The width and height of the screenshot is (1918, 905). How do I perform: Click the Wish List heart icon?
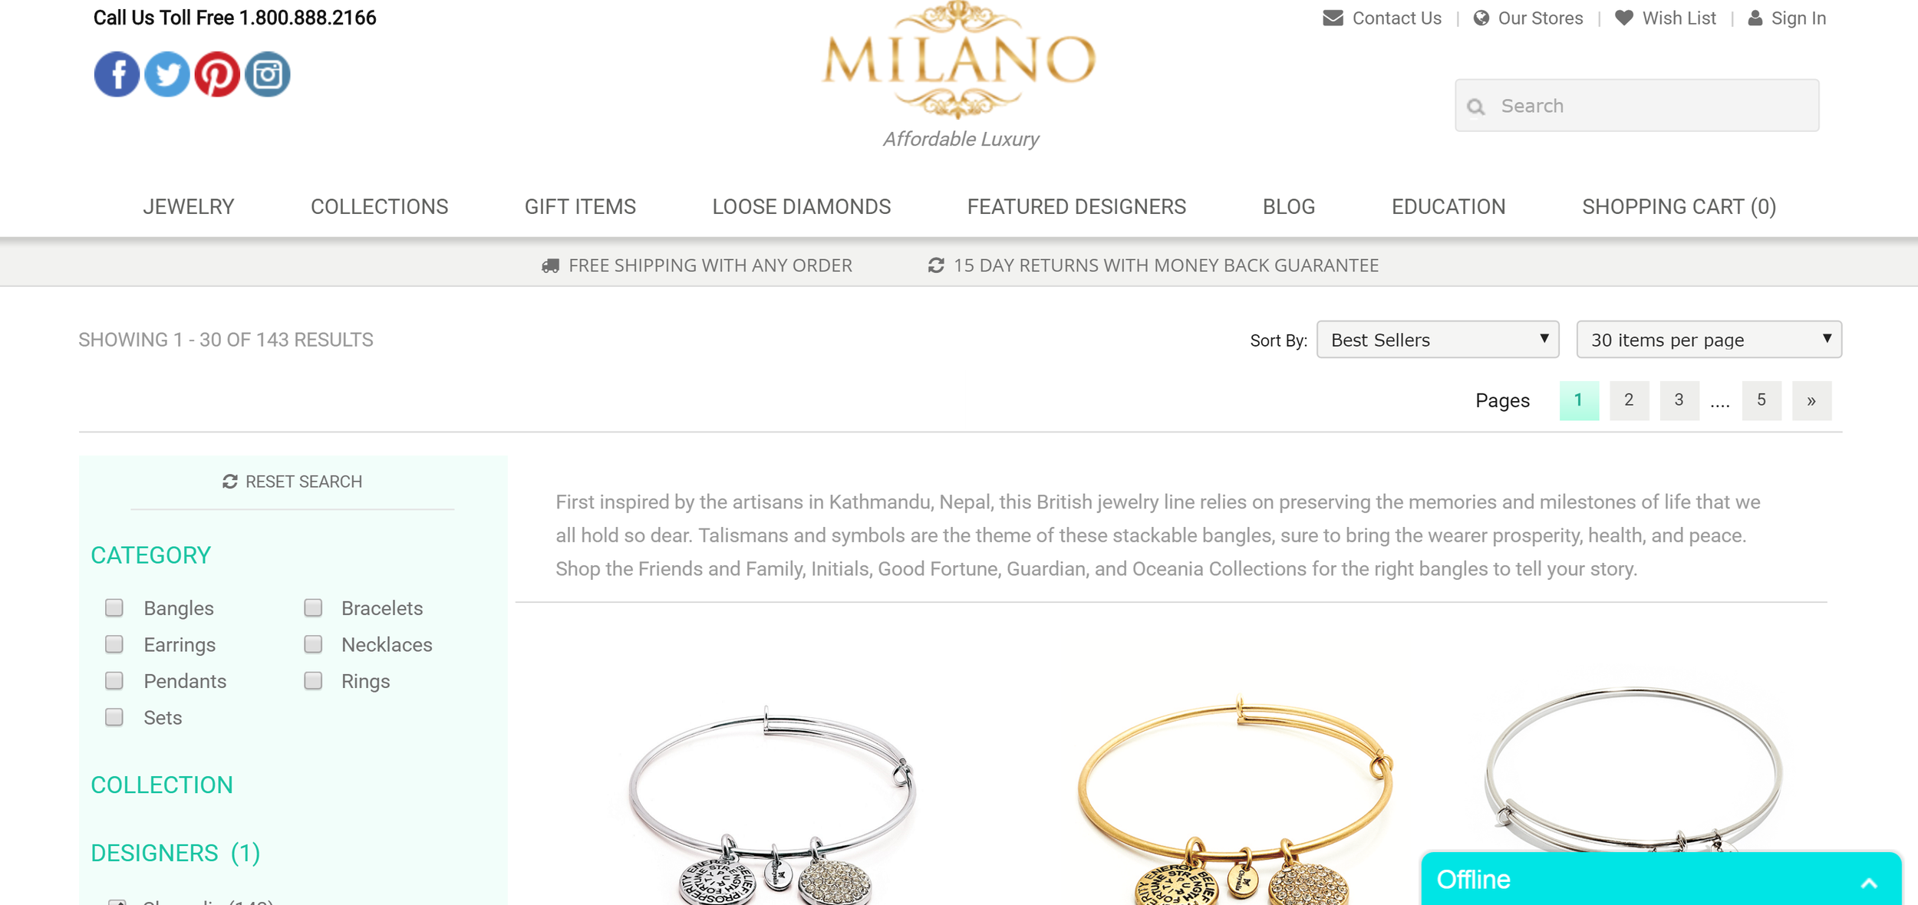point(1623,18)
